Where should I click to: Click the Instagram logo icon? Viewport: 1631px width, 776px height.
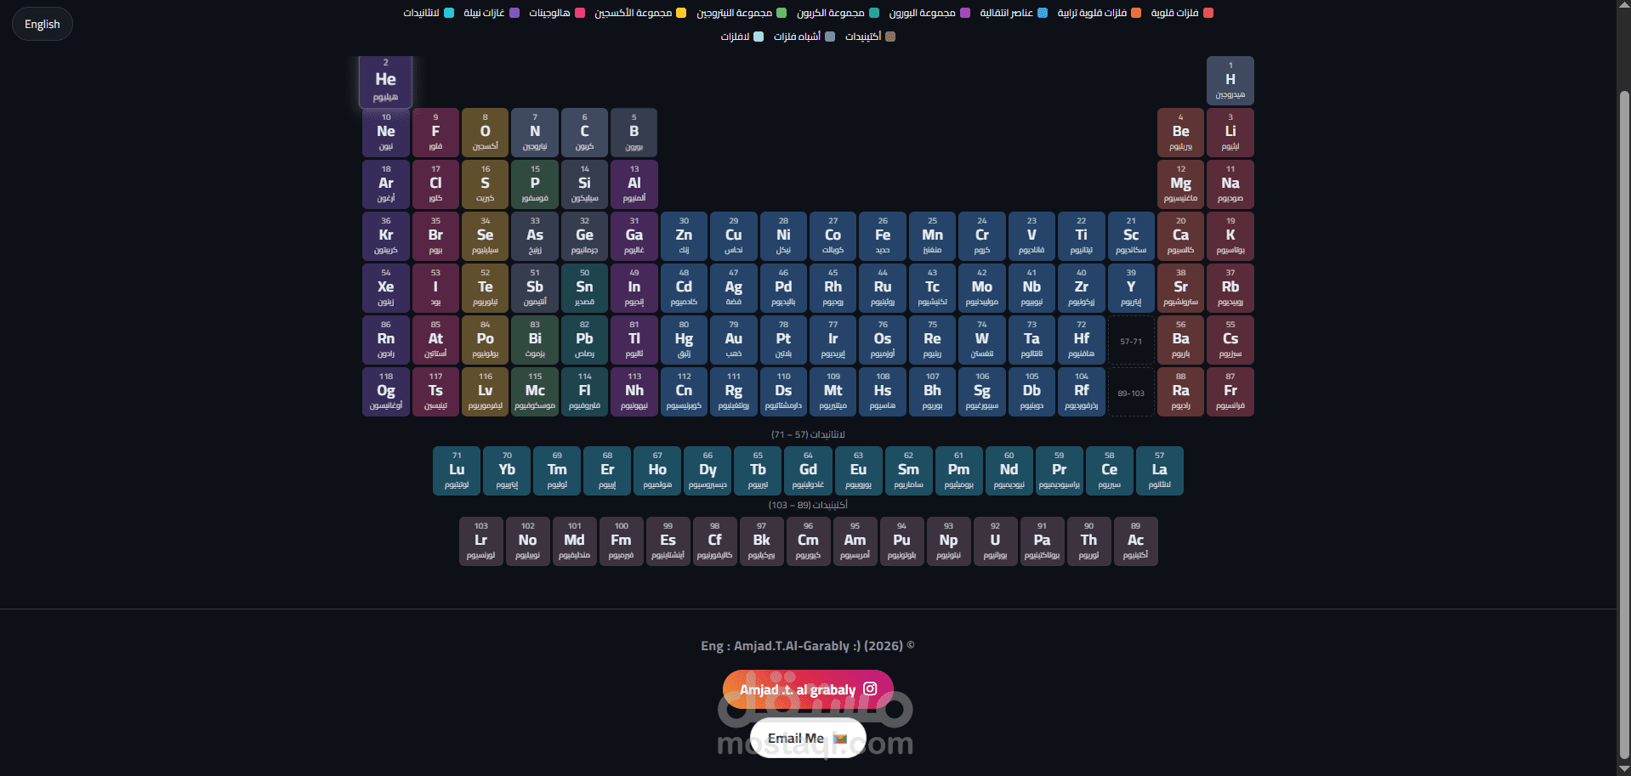(x=870, y=688)
